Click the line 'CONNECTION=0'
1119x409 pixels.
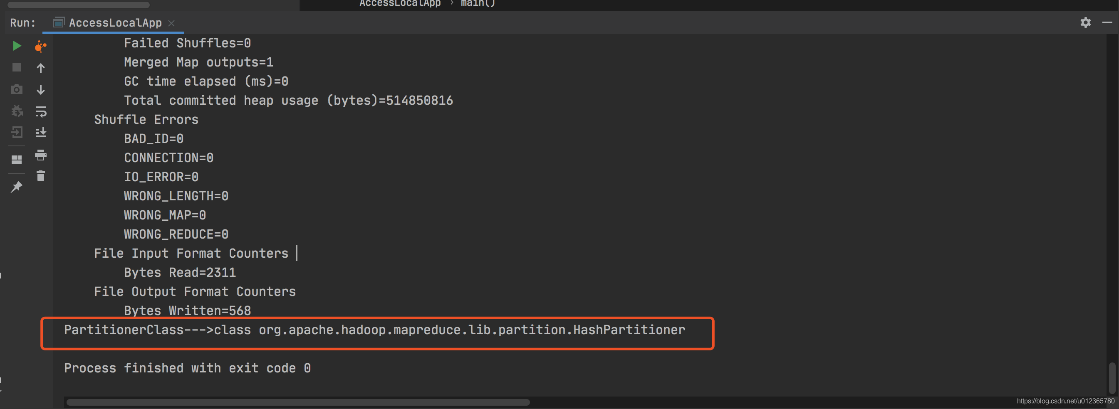pos(168,158)
